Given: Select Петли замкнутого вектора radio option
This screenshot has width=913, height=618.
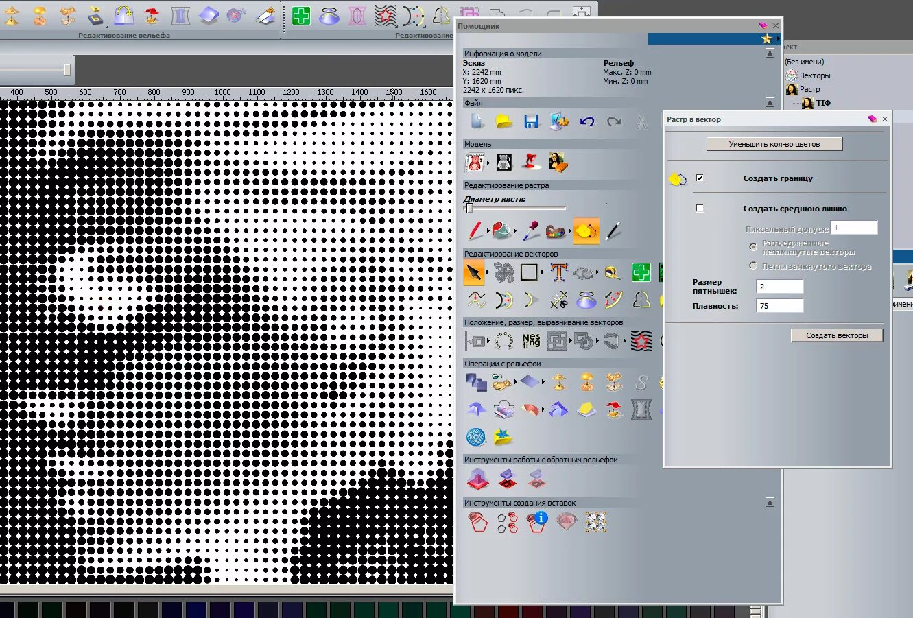Looking at the screenshot, I should [753, 265].
